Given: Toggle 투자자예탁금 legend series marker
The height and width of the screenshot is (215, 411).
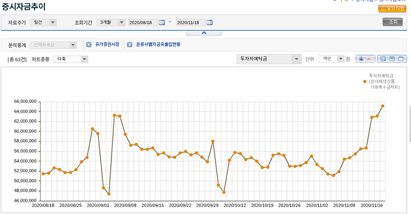Looking at the screenshot, I should click(364, 82).
